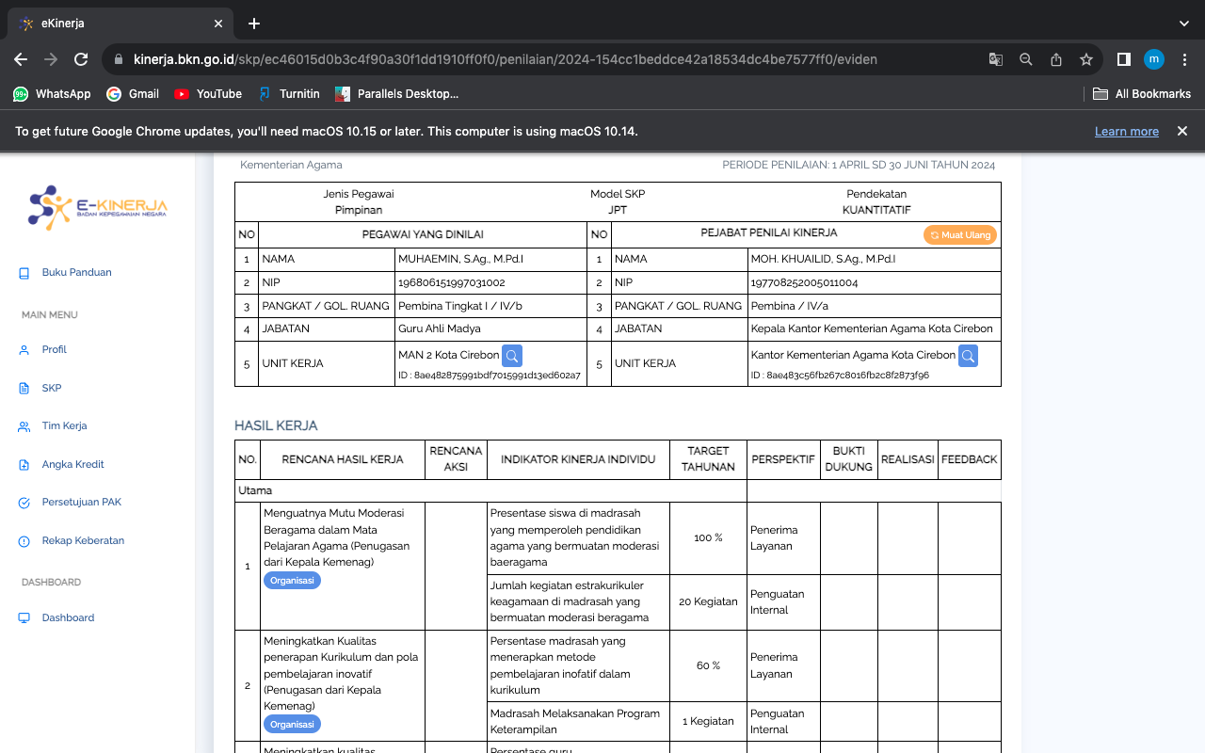Open the All Bookmarks folder
The height and width of the screenshot is (753, 1205).
coord(1142,94)
